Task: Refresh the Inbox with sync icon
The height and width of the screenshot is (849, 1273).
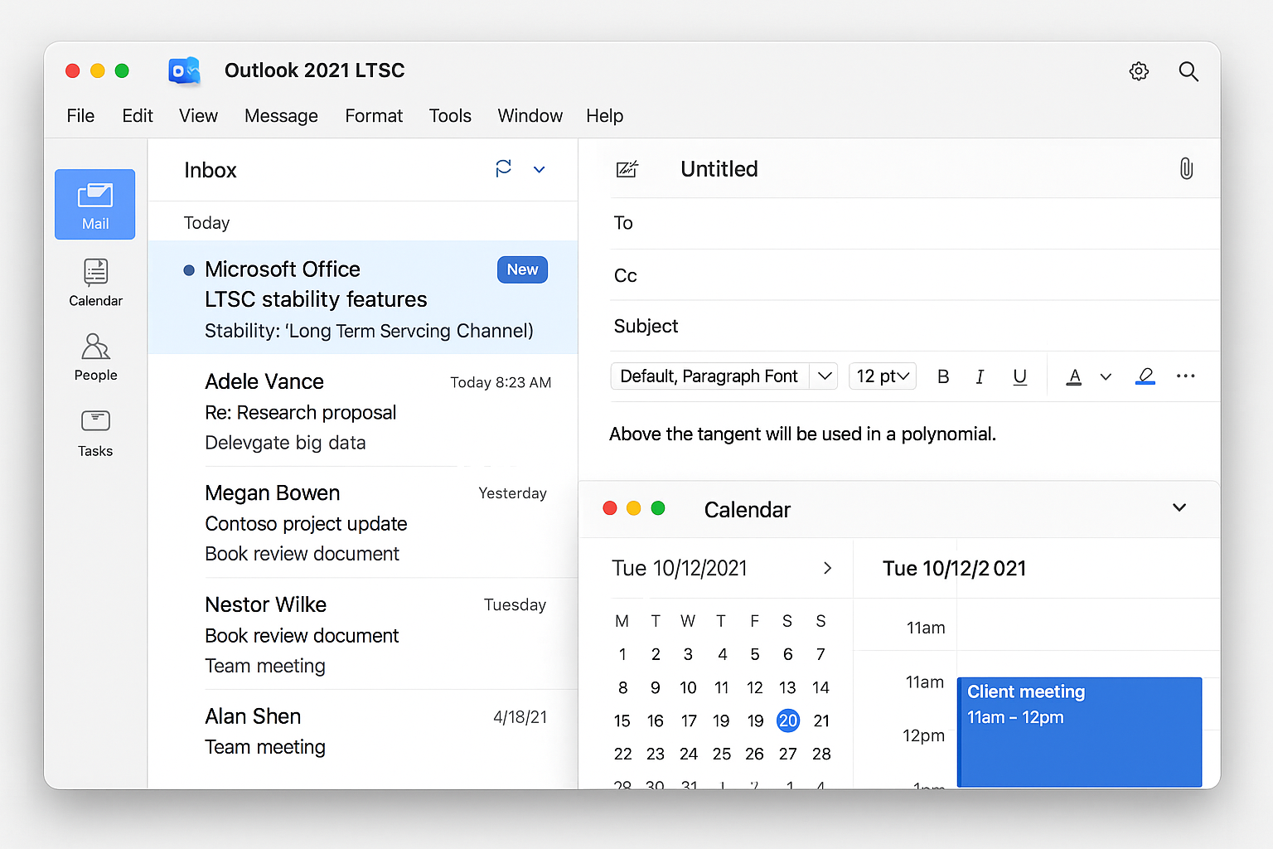Action: point(503,168)
